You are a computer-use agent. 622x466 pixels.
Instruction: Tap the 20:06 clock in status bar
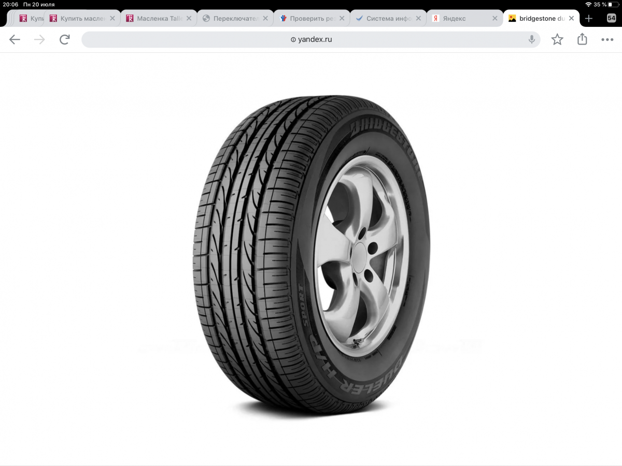10,4
